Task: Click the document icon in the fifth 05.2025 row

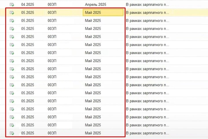Action: coord(12,45)
